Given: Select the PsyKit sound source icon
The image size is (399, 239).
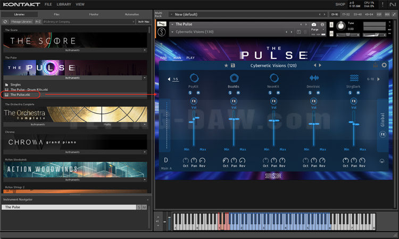Looking at the screenshot, I should [x=194, y=78].
